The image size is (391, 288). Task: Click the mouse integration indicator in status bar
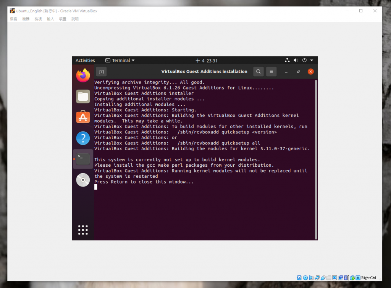coord(352,278)
